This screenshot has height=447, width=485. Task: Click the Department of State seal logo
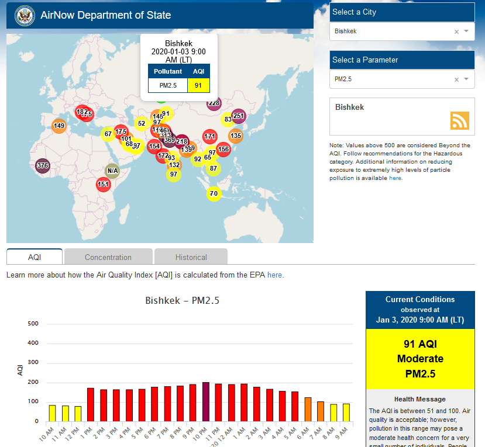pyautogui.click(x=25, y=15)
